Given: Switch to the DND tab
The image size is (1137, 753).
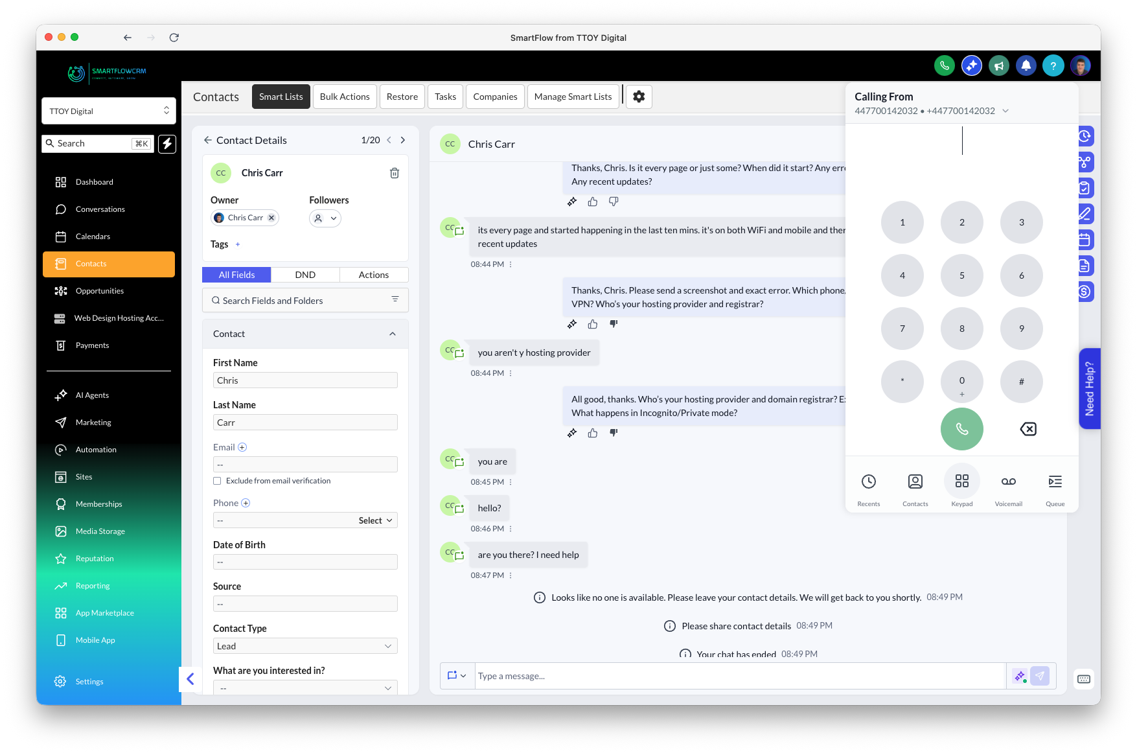Looking at the screenshot, I should click(x=304, y=274).
